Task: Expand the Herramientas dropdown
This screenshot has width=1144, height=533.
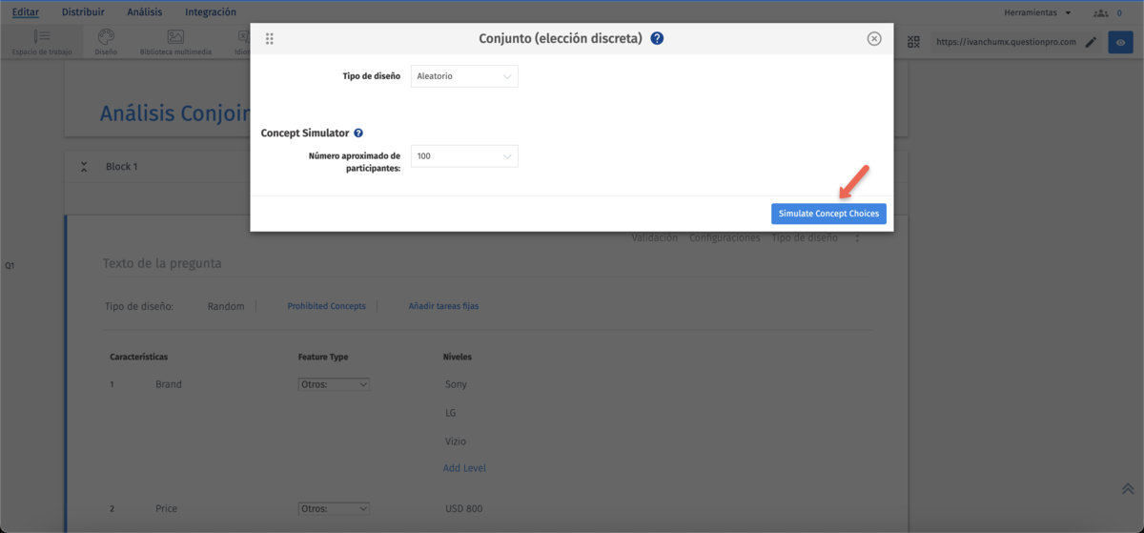Action: [x=1037, y=12]
